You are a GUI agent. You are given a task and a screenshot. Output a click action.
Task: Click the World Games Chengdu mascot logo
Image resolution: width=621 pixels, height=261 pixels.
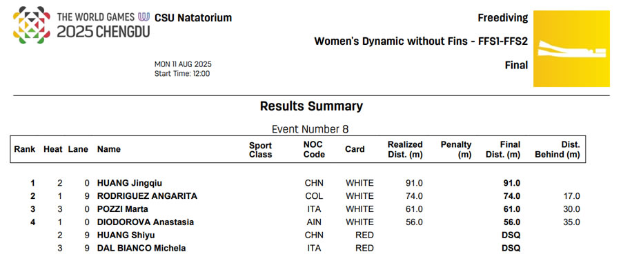point(32,25)
